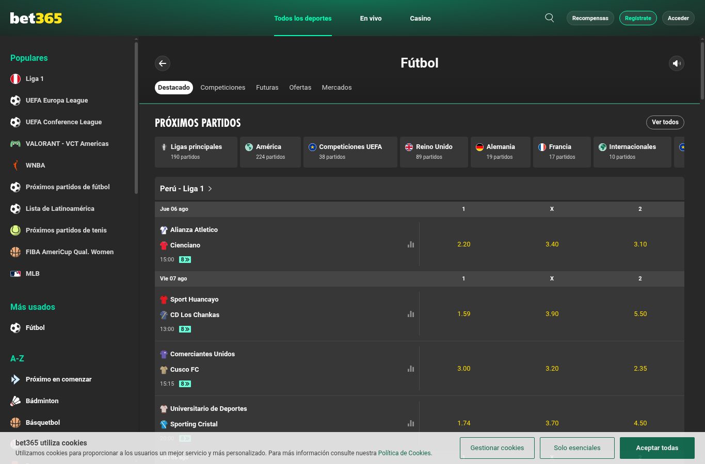
Task: Filter by Alemania card
Action: pos(501,152)
